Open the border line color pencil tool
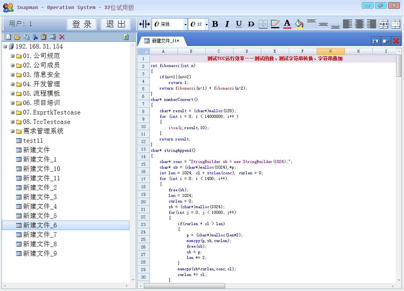 [x=275, y=24]
